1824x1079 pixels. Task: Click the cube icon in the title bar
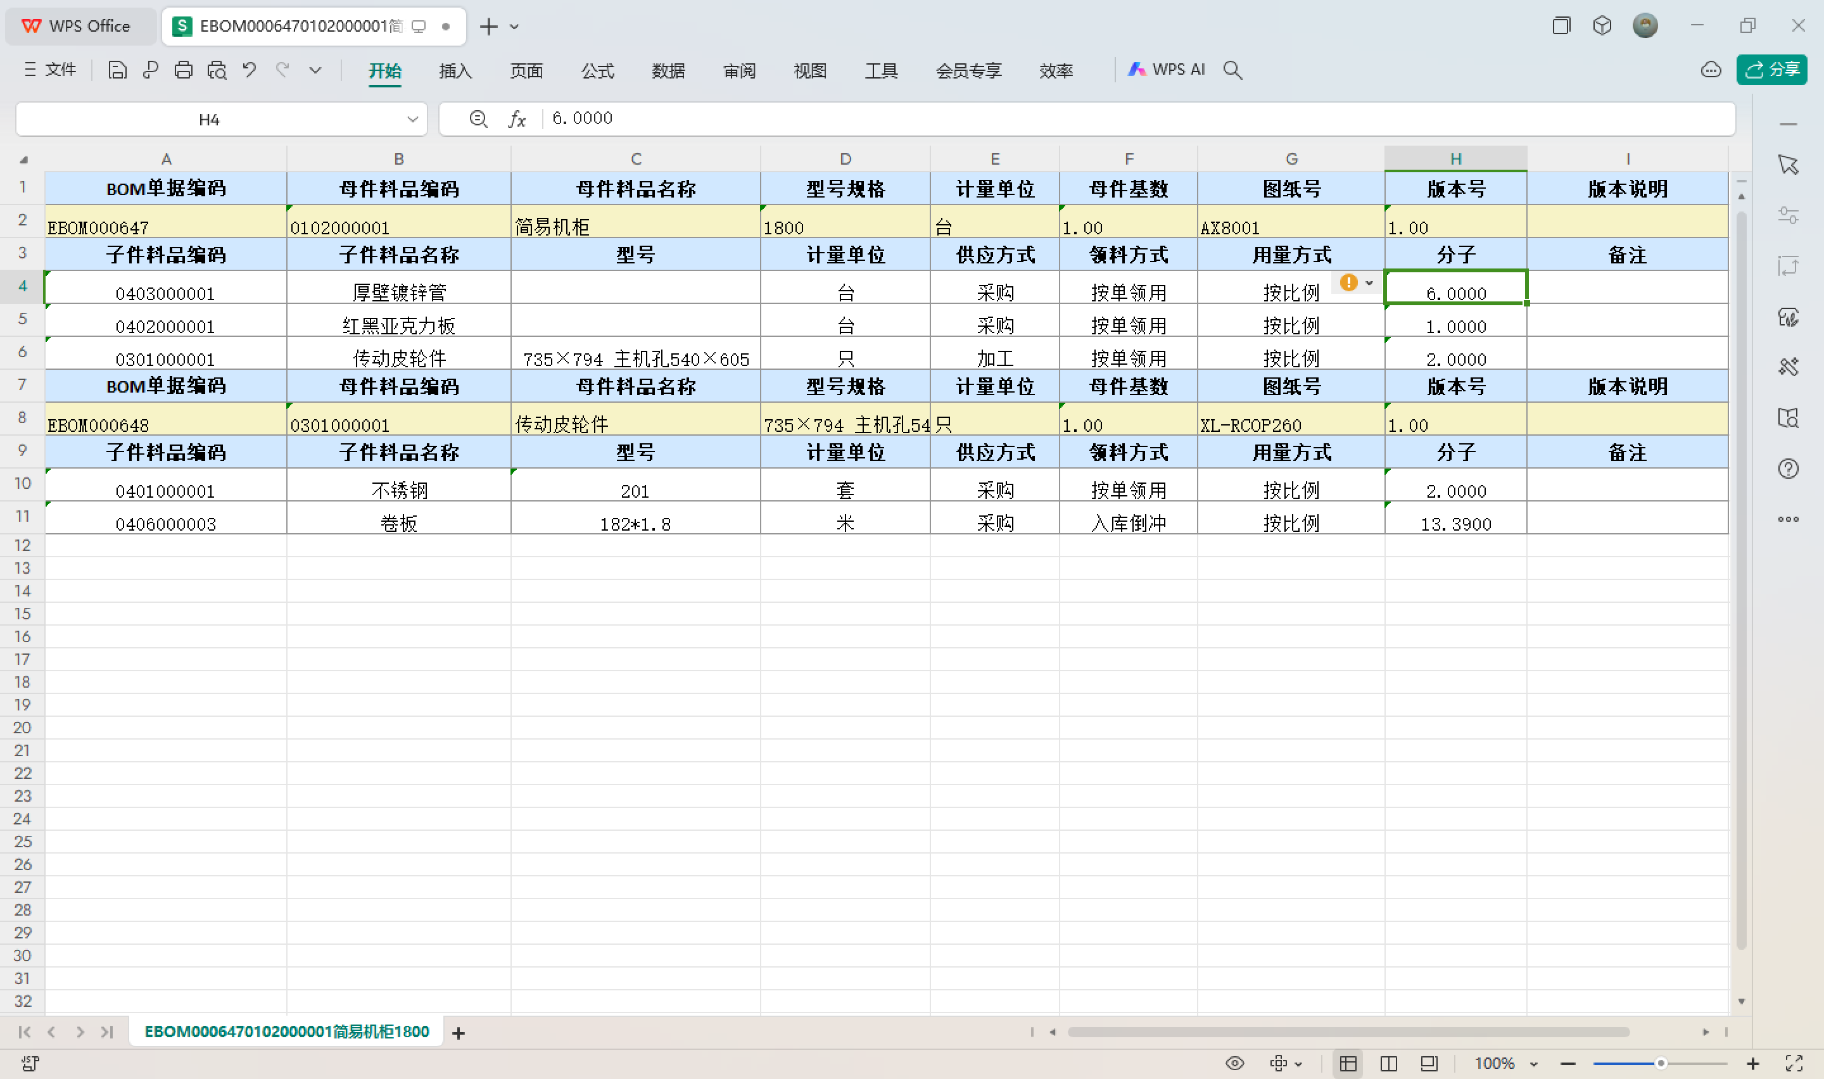click(x=1602, y=25)
